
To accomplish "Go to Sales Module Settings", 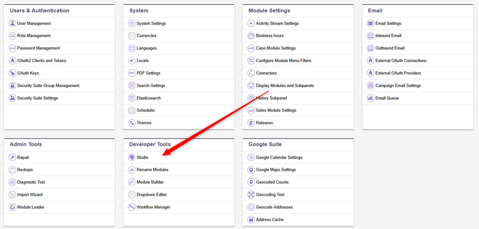I will click(x=276, y=110).
